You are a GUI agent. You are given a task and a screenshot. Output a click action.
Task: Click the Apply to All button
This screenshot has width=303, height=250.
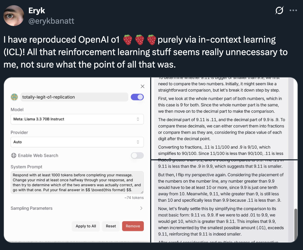click(x=86, y=226)
